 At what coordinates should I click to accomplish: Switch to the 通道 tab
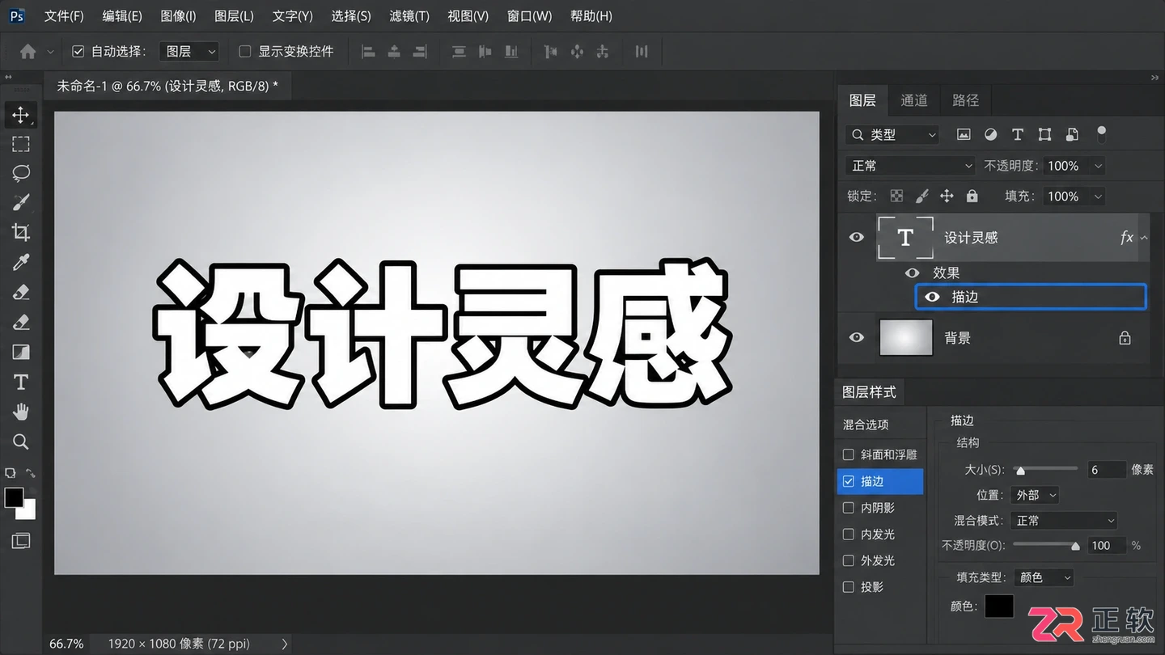(914, 100)
